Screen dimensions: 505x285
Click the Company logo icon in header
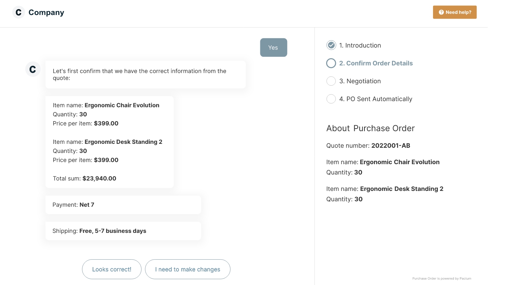19,12
